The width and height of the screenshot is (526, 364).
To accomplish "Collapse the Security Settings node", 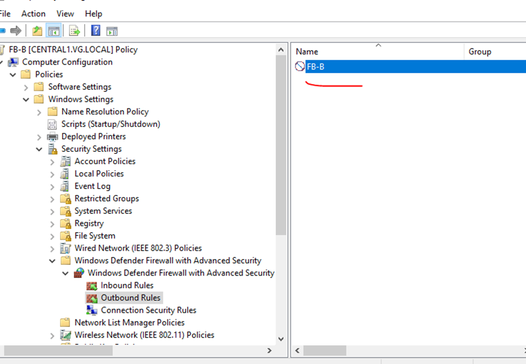I will pos(39,149).
